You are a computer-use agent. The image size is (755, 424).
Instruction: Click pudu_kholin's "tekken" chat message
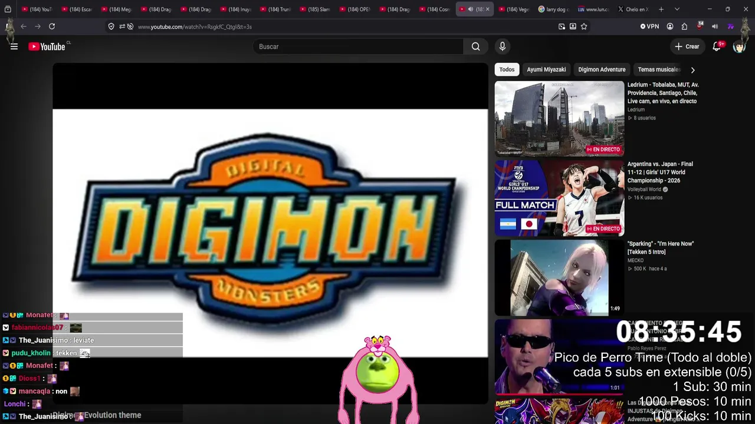pos(66,353)
